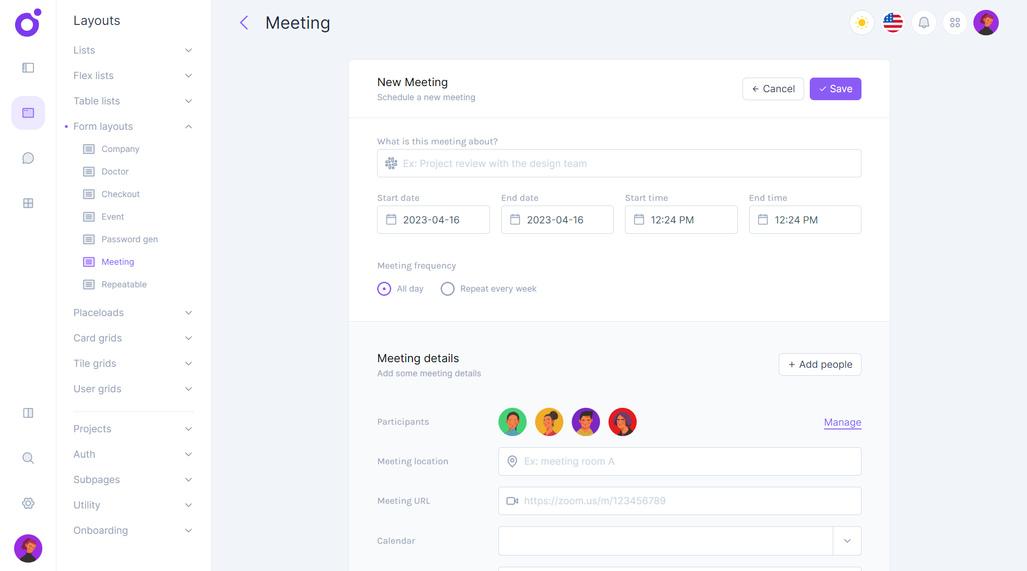The width and height of the screenshot is (1027, 571).
Task: Open the Repeatable form layout
Action: click(124, 285)
